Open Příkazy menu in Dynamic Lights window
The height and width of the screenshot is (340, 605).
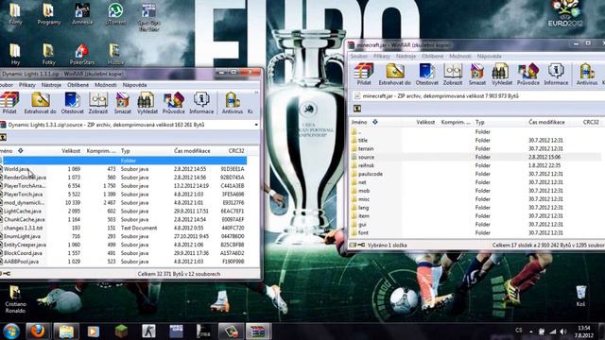pyautogui.click(x=27, y=85)
